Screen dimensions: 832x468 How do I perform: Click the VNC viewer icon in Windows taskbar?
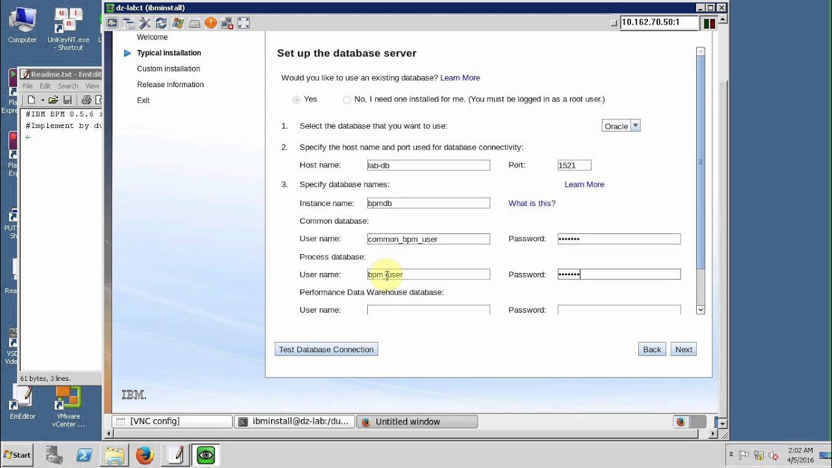coord(206,455)
